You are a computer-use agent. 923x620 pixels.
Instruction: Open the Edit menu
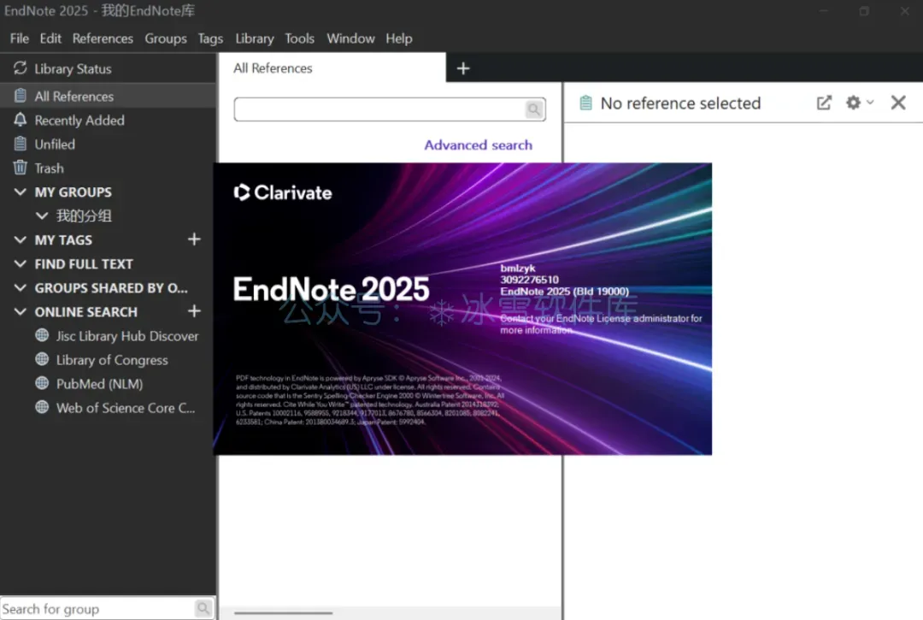pyautogui.click(x=50, y=38)
